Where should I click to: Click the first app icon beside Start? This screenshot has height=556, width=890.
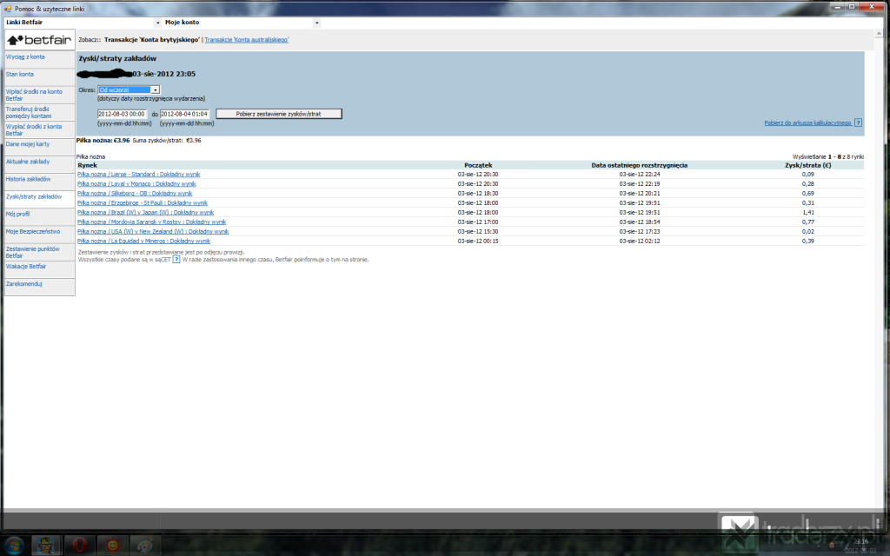(47, 546)
